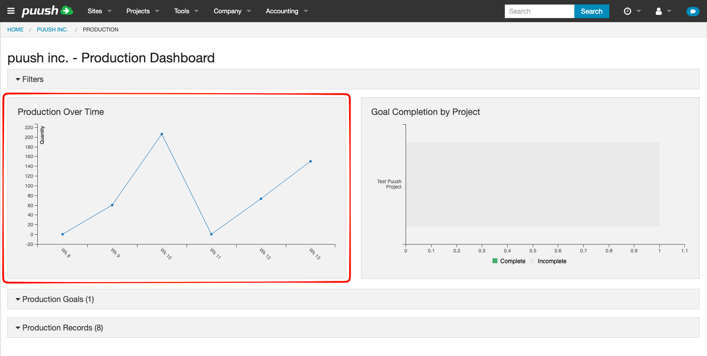Expand the Production Goals (1) section

[x=54, y=299]
